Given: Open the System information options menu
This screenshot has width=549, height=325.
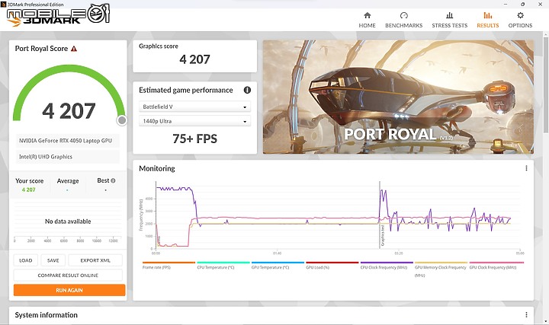Looking at the screenshot, I should coord(526,315).
